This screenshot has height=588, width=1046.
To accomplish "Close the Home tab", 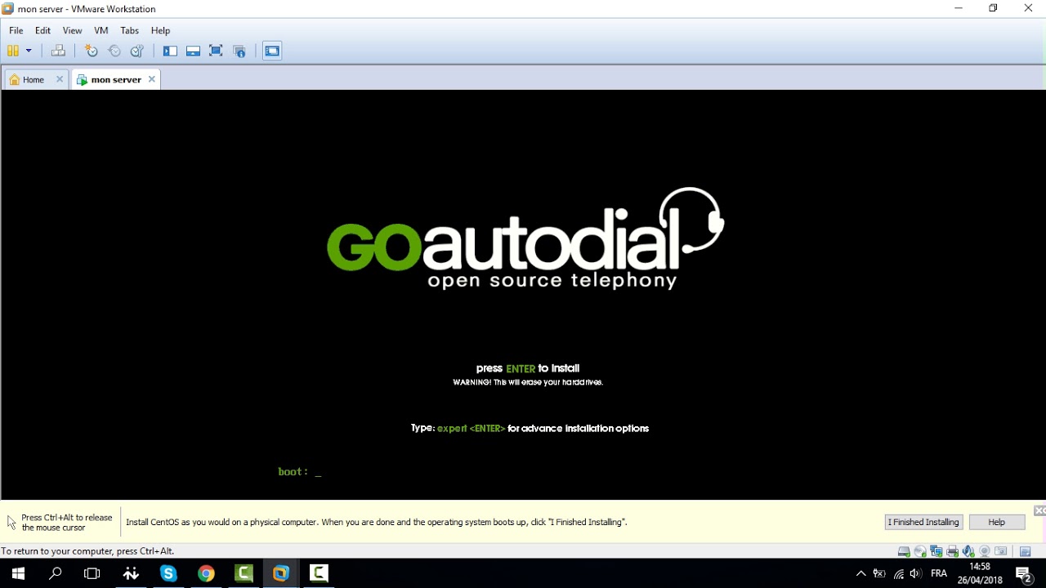I will (x=60, y=79).
